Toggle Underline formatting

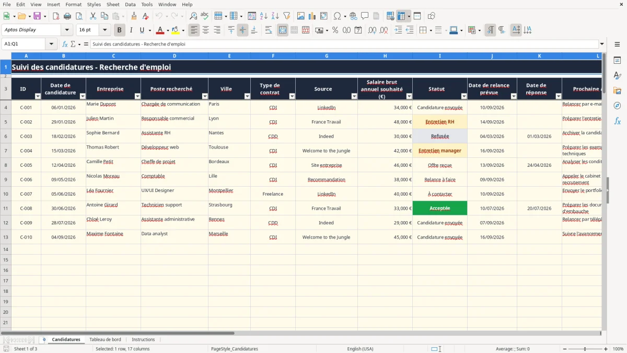point(142,30)
